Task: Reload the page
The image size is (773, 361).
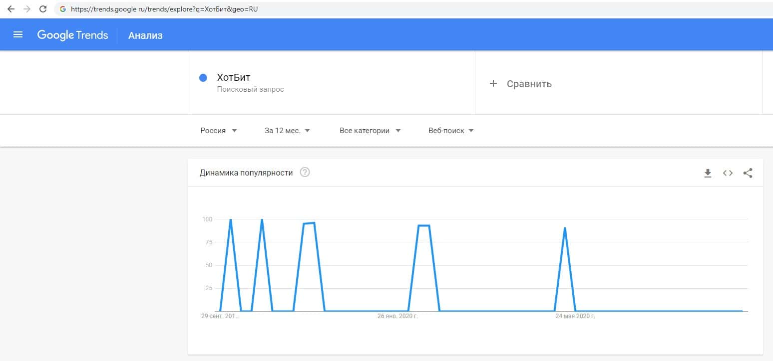Action: [x=43, y=9]
